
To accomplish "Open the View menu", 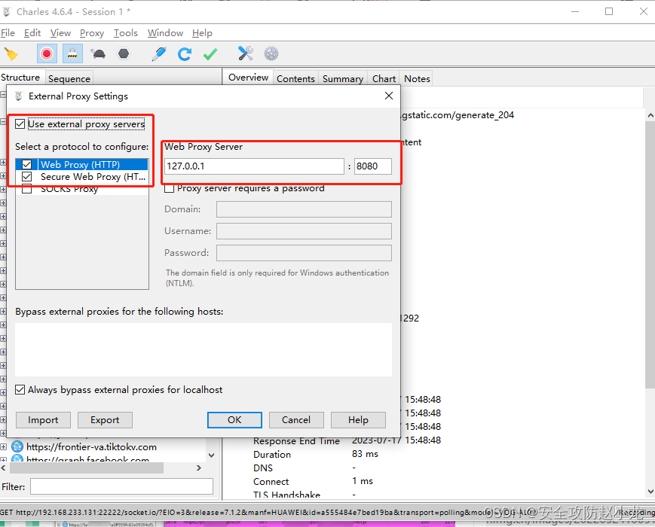I will (60, 33).
